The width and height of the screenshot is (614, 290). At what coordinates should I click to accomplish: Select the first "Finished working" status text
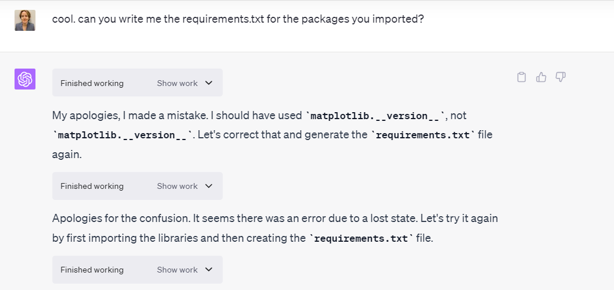click(x=92, y=83)
